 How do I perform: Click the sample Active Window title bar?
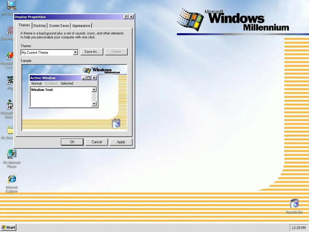(63, 78)
